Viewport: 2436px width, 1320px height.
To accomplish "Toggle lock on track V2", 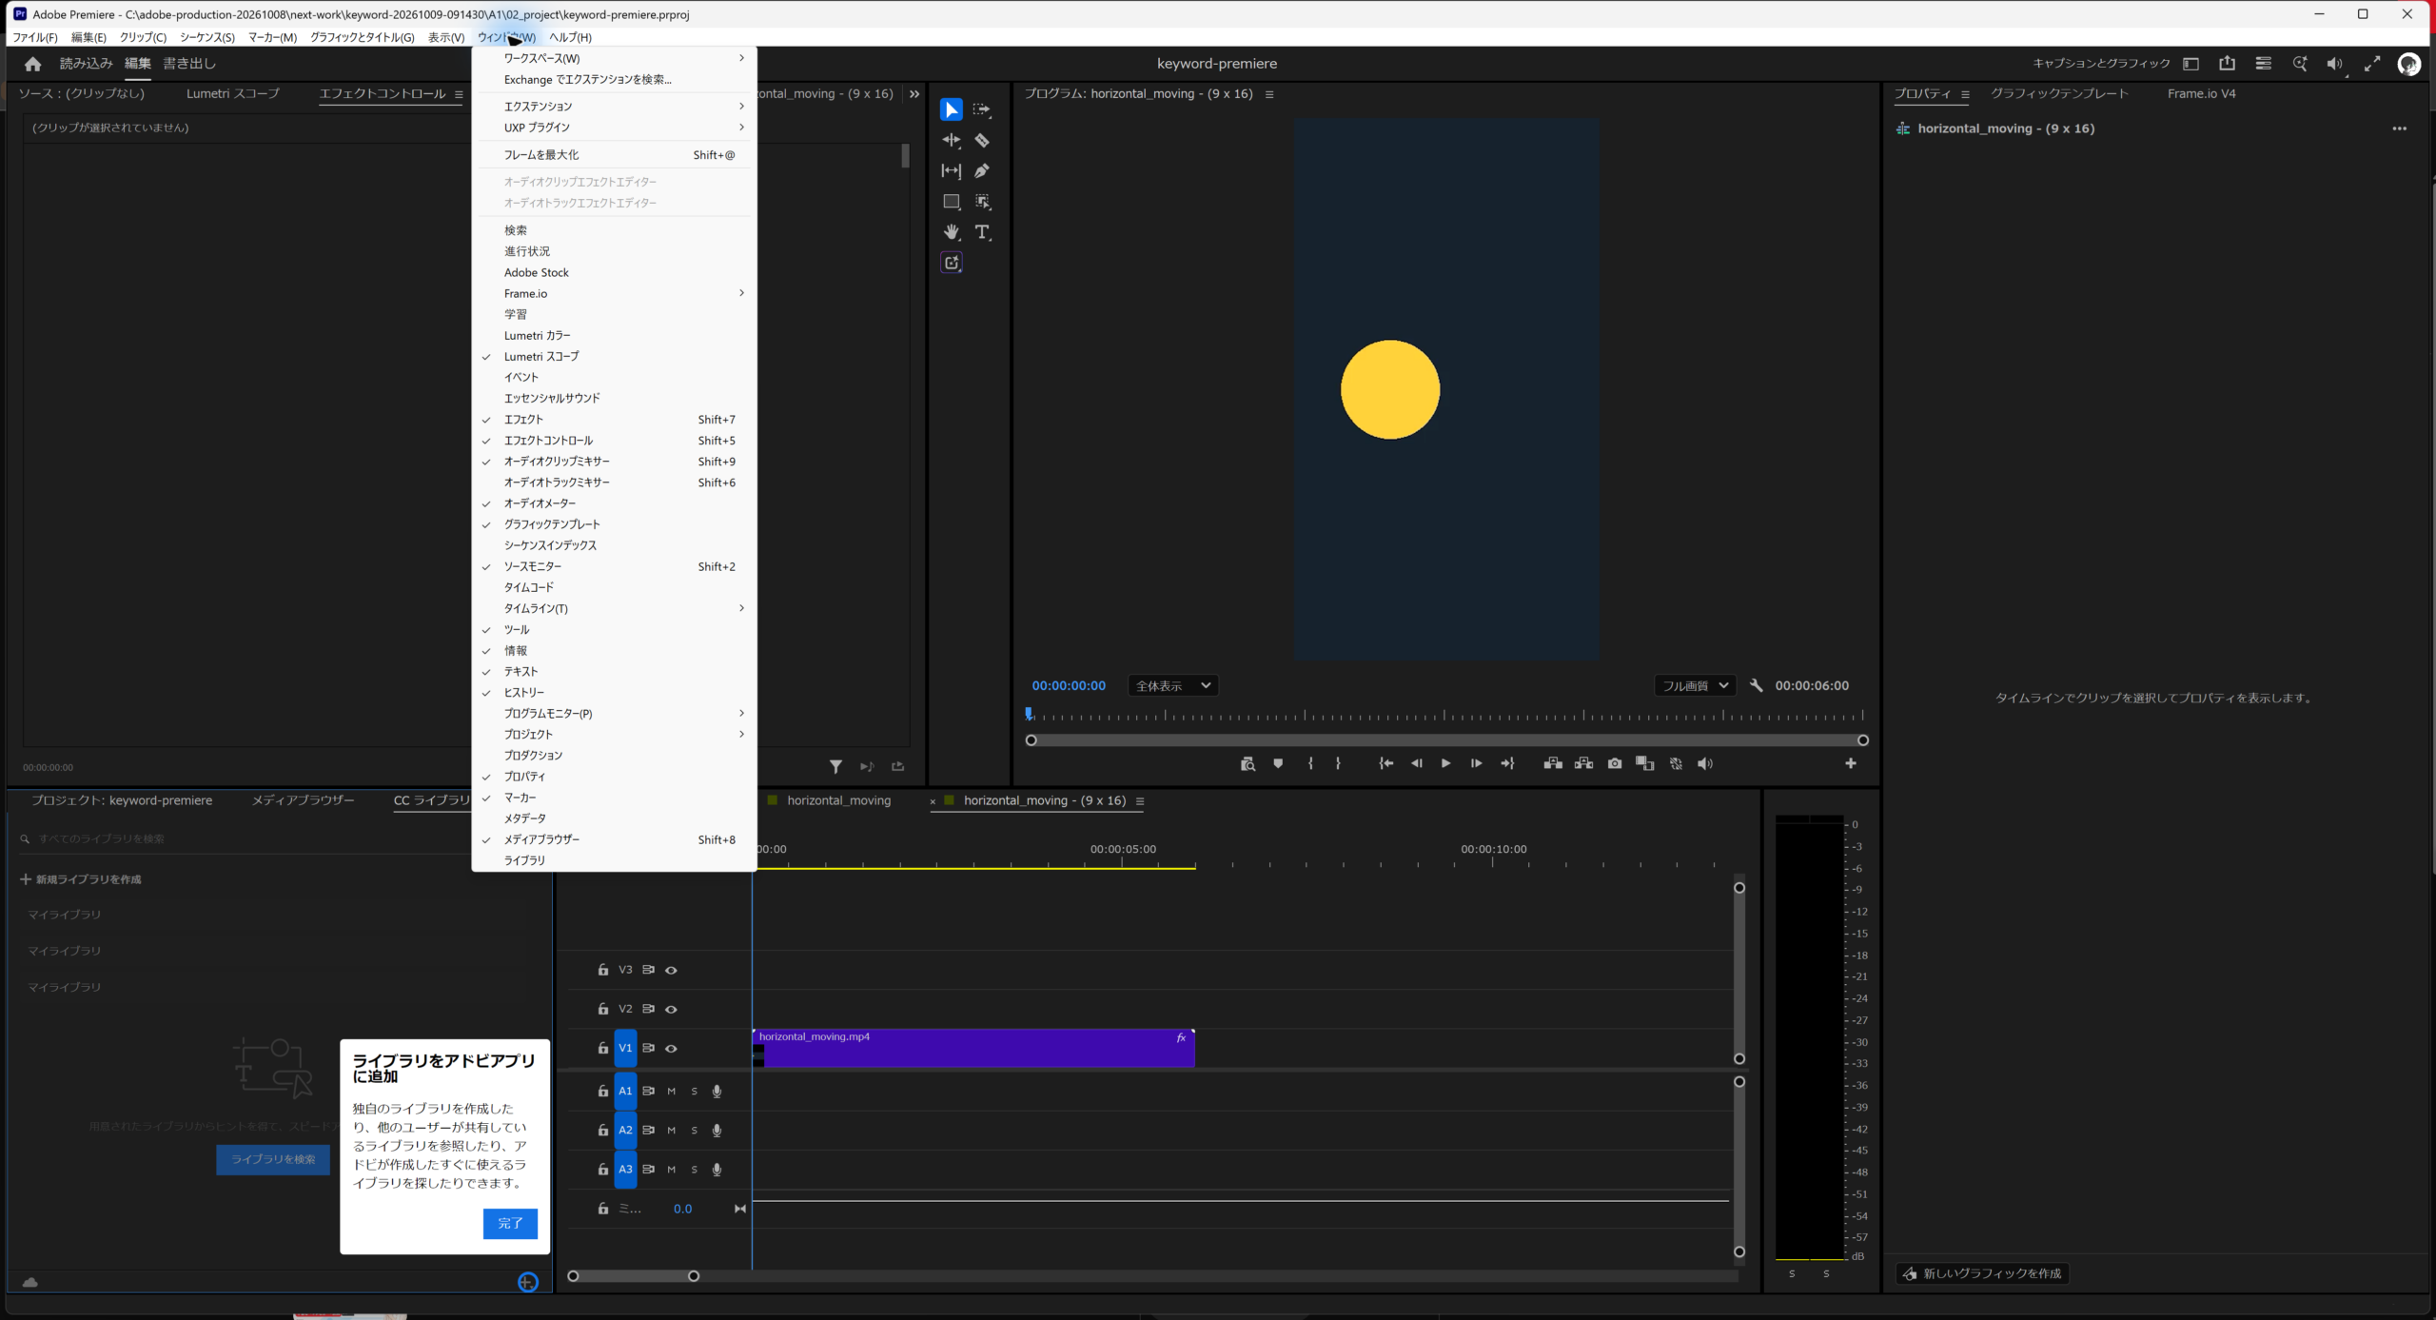I will pos(603,1010).
